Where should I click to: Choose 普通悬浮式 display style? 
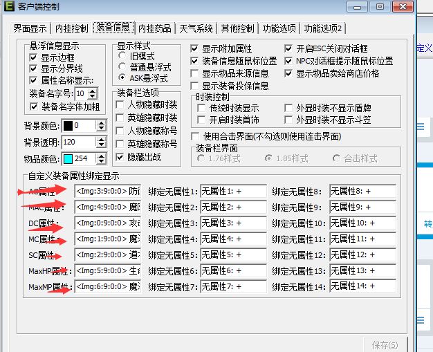[x=122, y=66]
